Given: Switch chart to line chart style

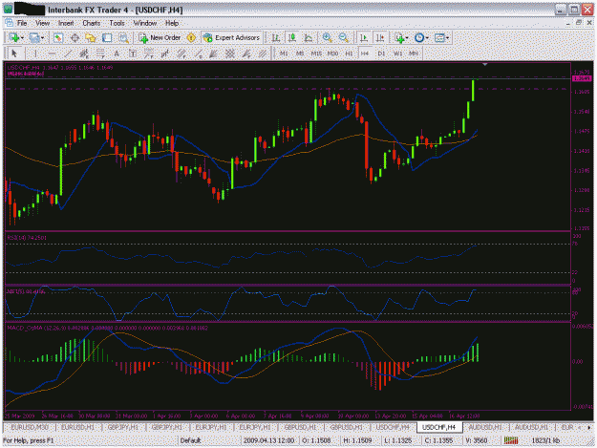Looking at the screenshot, I should (x=309, y=37).
